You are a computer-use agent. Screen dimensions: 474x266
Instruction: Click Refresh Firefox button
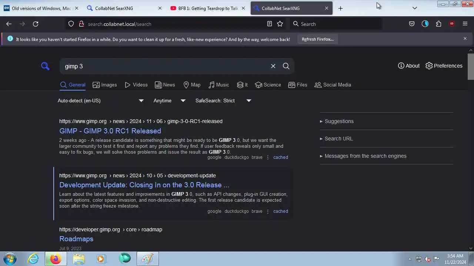317,39
